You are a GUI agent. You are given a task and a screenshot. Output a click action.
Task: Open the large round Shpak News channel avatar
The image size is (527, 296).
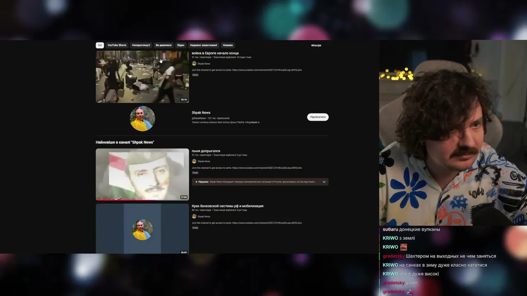(x=142, y=119)
